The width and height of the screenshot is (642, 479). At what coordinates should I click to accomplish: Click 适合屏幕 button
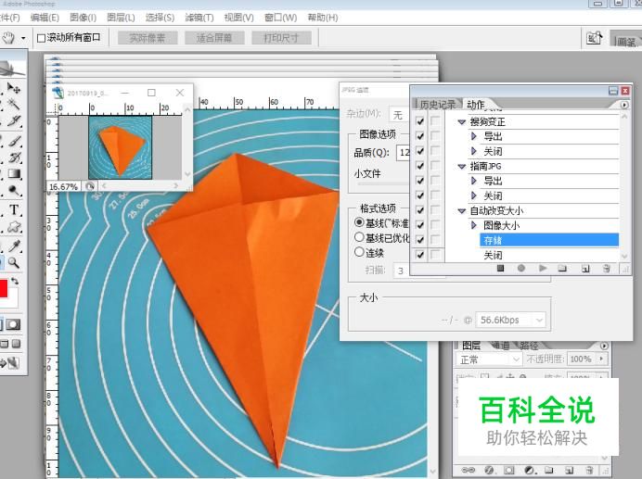click(214, 38)
